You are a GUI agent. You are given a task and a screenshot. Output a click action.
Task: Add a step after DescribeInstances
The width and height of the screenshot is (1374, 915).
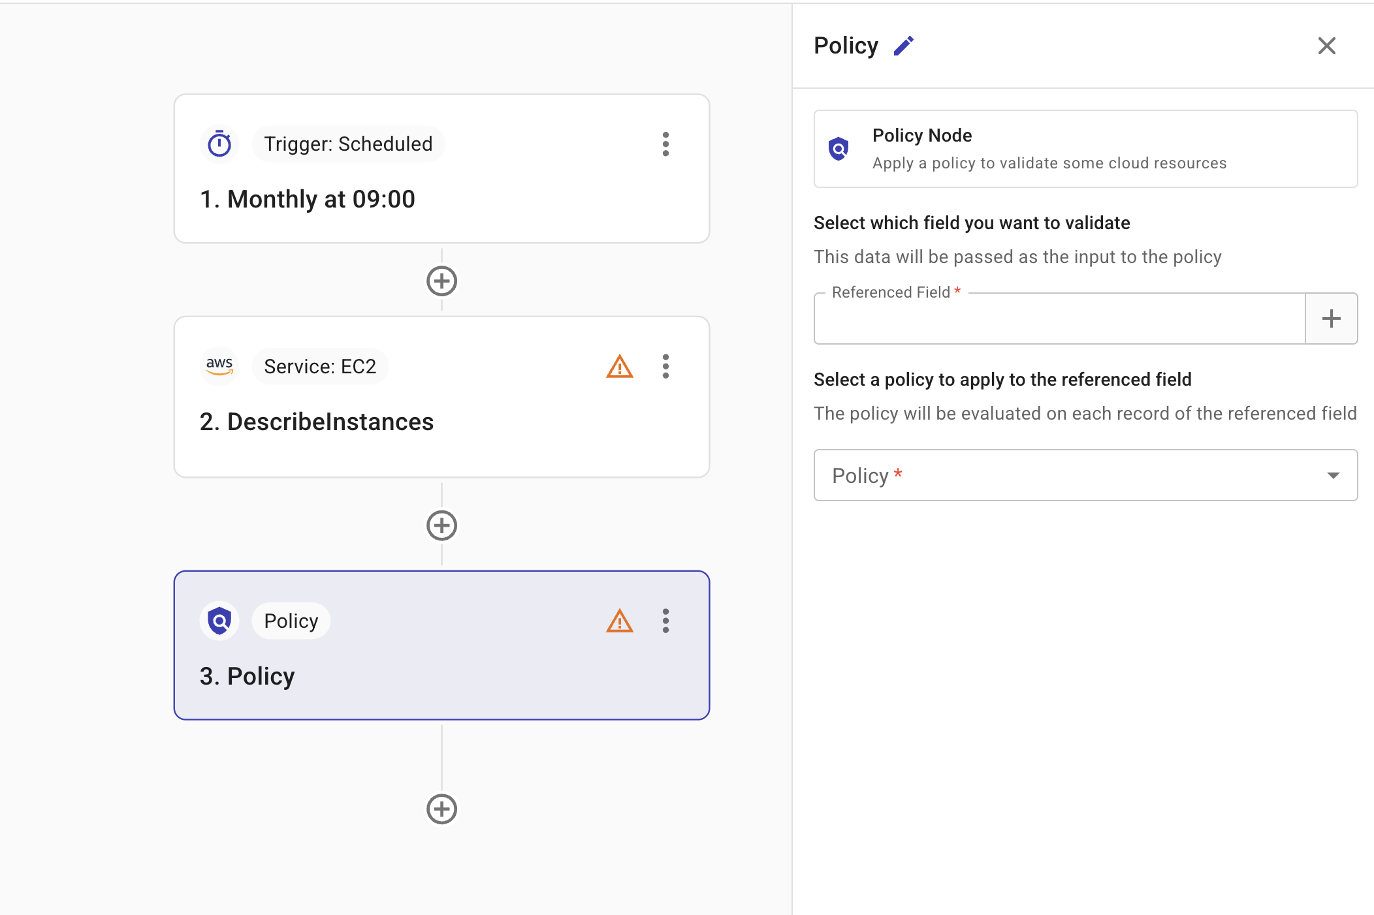point(441,525)
